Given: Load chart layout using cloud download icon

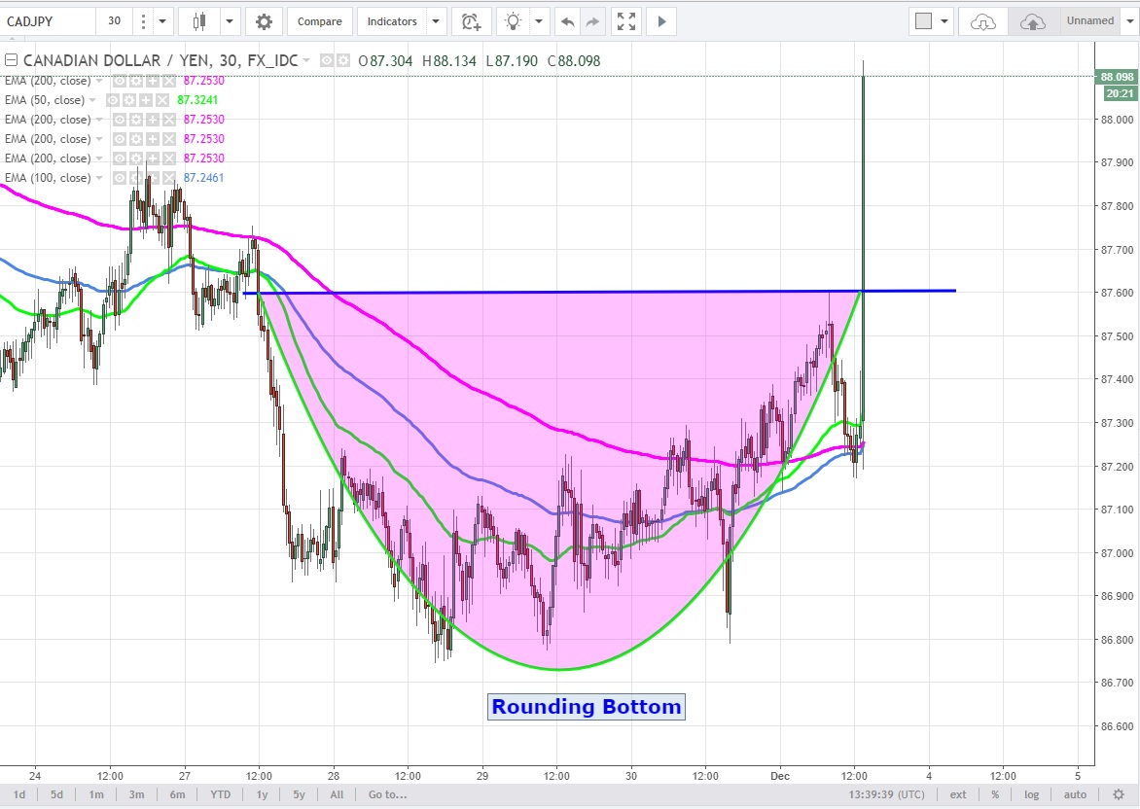Looking at the screenshot, I should point(983,21).
